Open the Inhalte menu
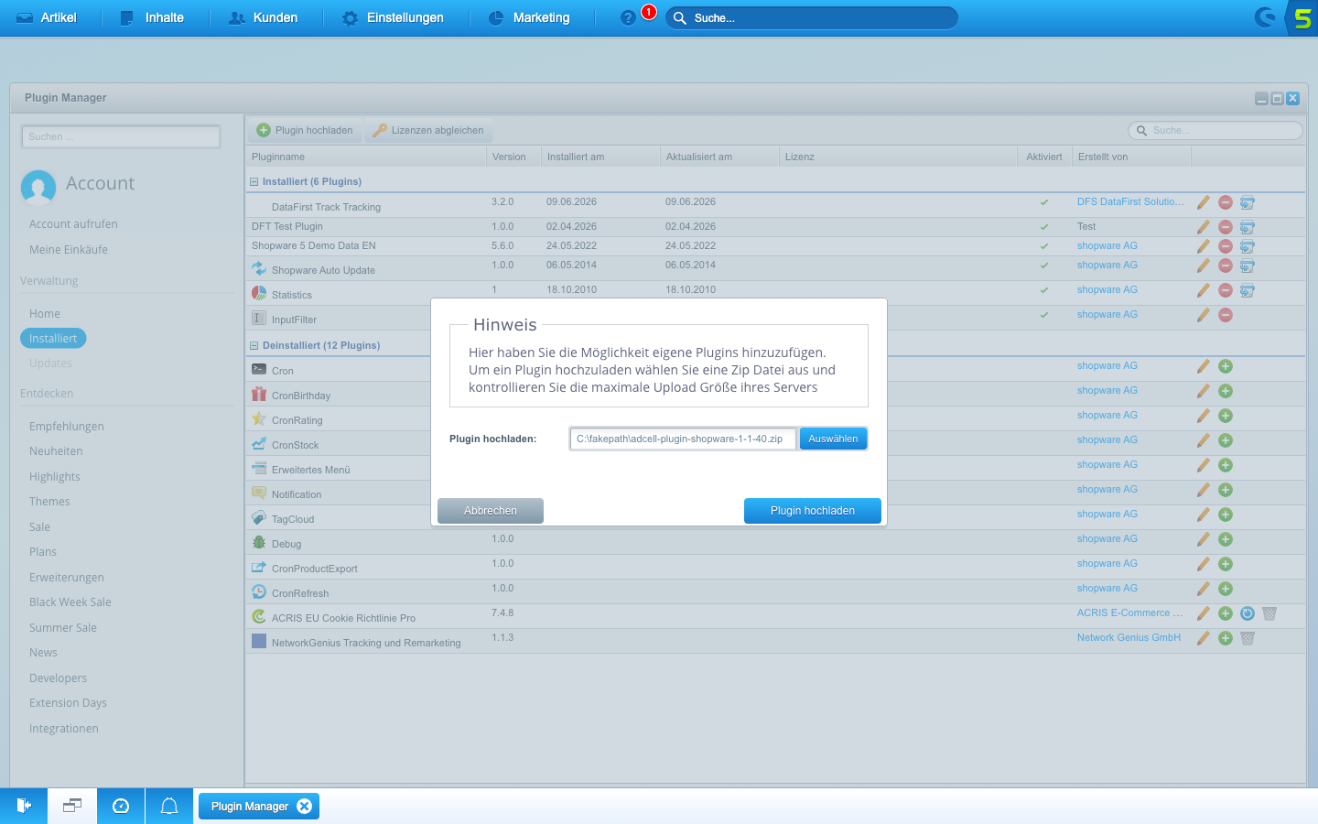The width and height of the screenshot is (1318, 824). [153, 17]
